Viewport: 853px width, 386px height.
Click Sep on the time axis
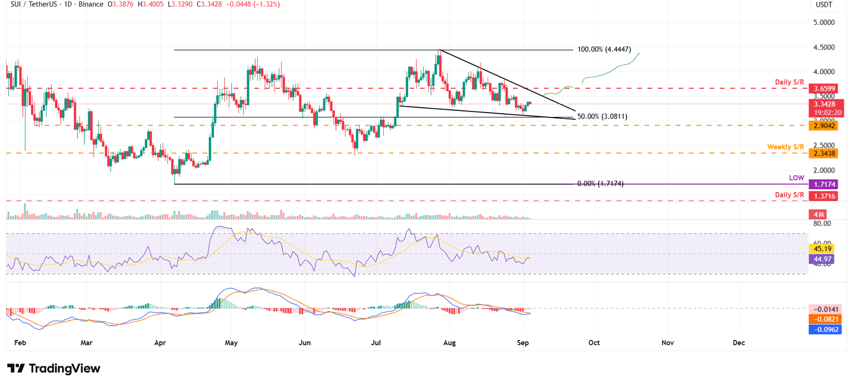523,343
